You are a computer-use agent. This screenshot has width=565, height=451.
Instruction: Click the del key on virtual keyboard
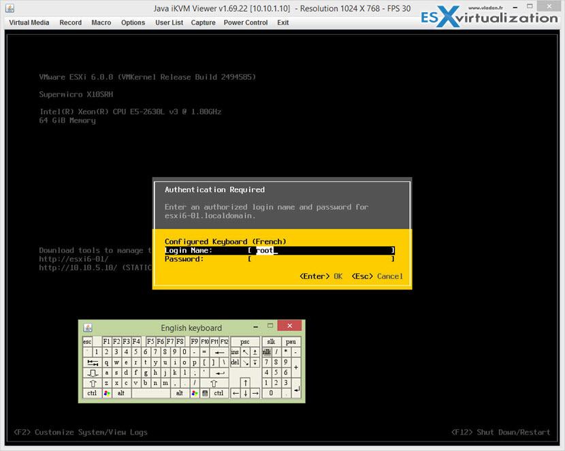click(x=236, y=362)
